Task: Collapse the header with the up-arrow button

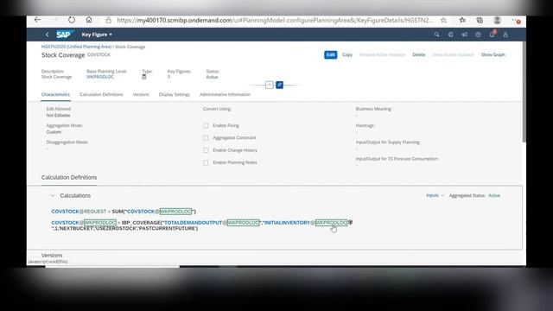Action: tap(269, 85)
